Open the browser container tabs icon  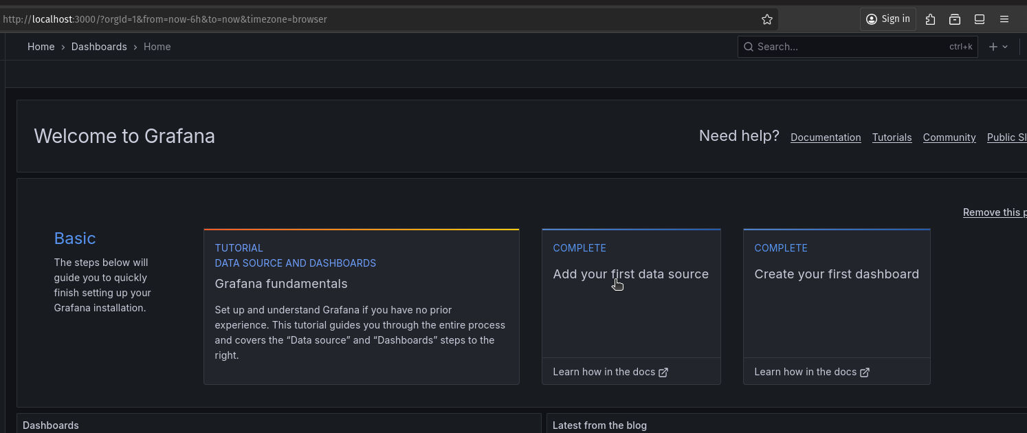[x=955, y=19]
